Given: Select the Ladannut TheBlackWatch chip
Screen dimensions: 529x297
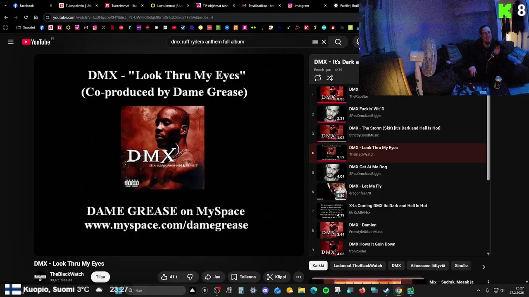Looking at the screenshot, I should pyautogui.click(x=358, y=266).
